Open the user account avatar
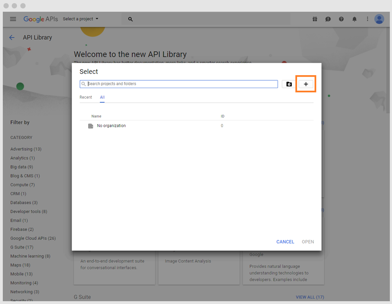Viewport: 392px width, 304px height. point(379,19)
